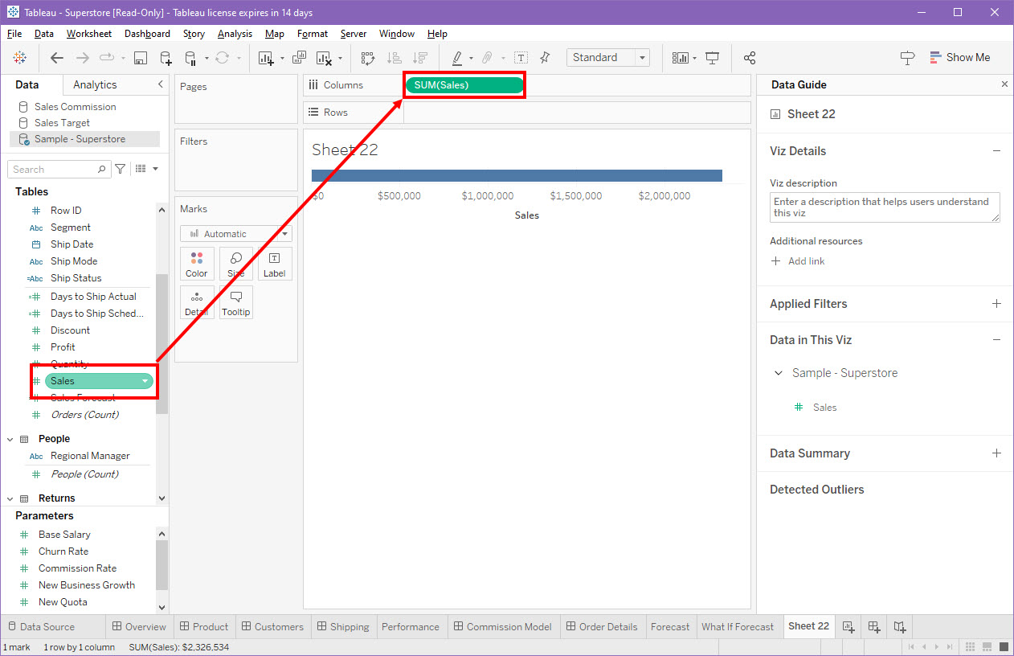Click the Sort Descending icon

pyautogui.click(x=419, y=58)
